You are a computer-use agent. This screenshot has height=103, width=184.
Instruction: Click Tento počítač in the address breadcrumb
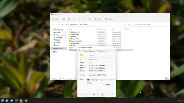pyautogui.click(x=73, y=25)
